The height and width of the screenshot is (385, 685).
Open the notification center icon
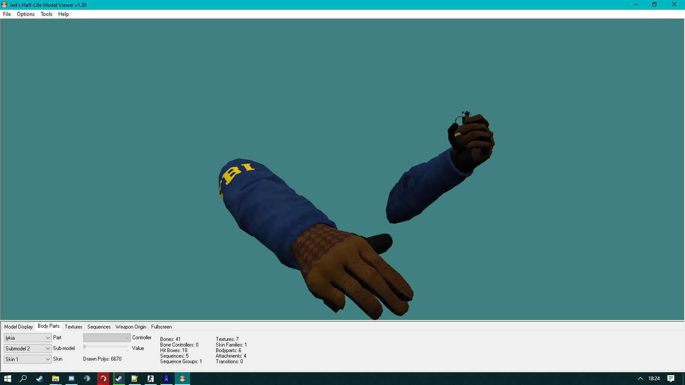point(671,379)
